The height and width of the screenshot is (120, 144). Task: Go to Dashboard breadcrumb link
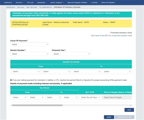coord(11,7)
